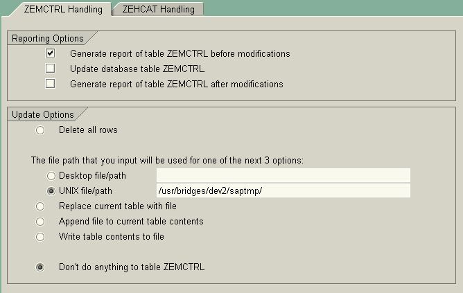The image size is (463, 293).
Task: Select the UNIX file/path radio button
Action: (x=51, y=191)
